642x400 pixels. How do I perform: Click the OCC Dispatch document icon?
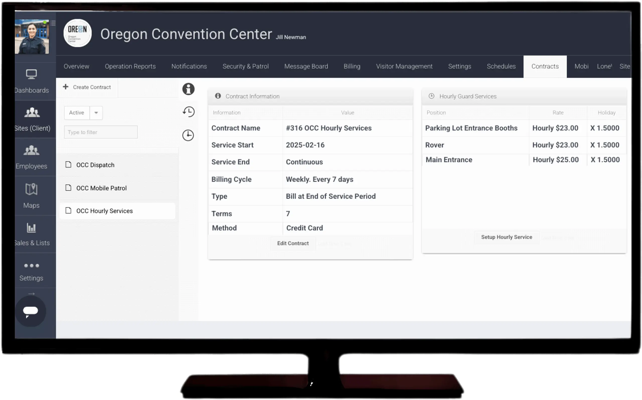coord(68,165)
